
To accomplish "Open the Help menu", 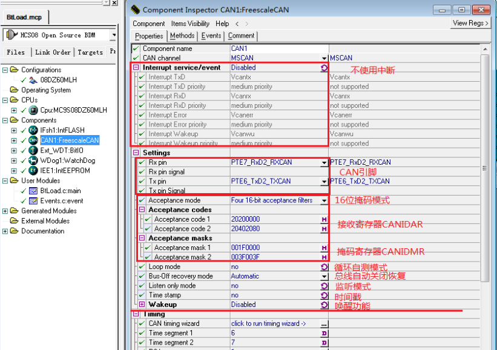I will coord(222,24).
